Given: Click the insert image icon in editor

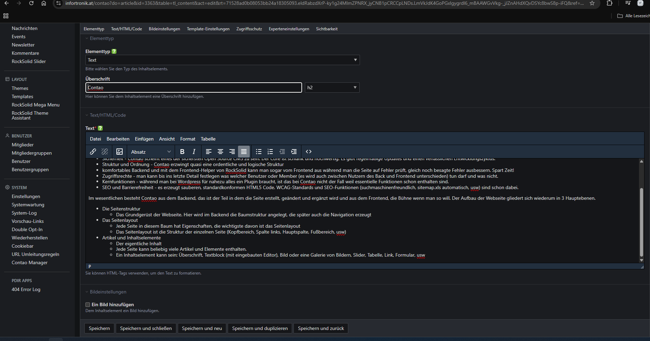Looking at the screenshot, I should click(x=120, y=152).
